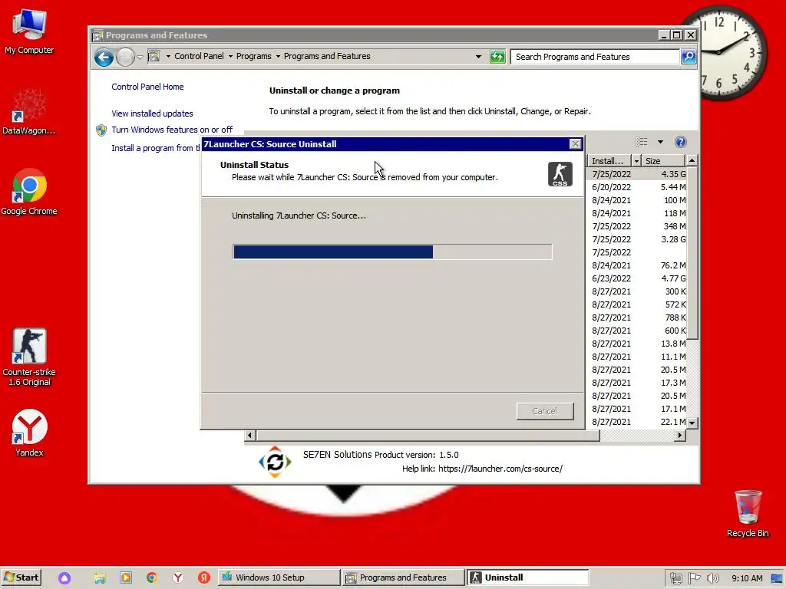Image resolution: width=786 pixels, height=589 pixels.
Task: Click the horizontal scrollbar left arrow
Action: coord(249,436)
